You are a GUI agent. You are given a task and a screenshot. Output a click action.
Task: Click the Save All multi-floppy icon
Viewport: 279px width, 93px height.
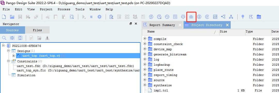[x=36, y=17]
